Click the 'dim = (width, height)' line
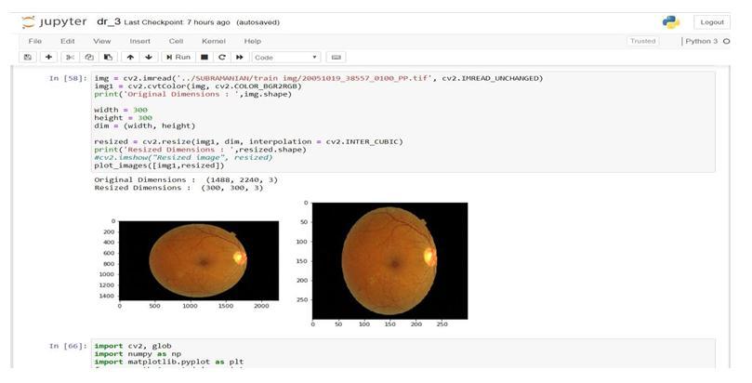The image size is (752, 383). point(145,125)
